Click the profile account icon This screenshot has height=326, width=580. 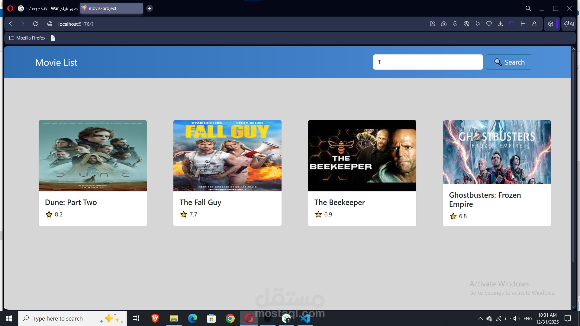[534, 24]
